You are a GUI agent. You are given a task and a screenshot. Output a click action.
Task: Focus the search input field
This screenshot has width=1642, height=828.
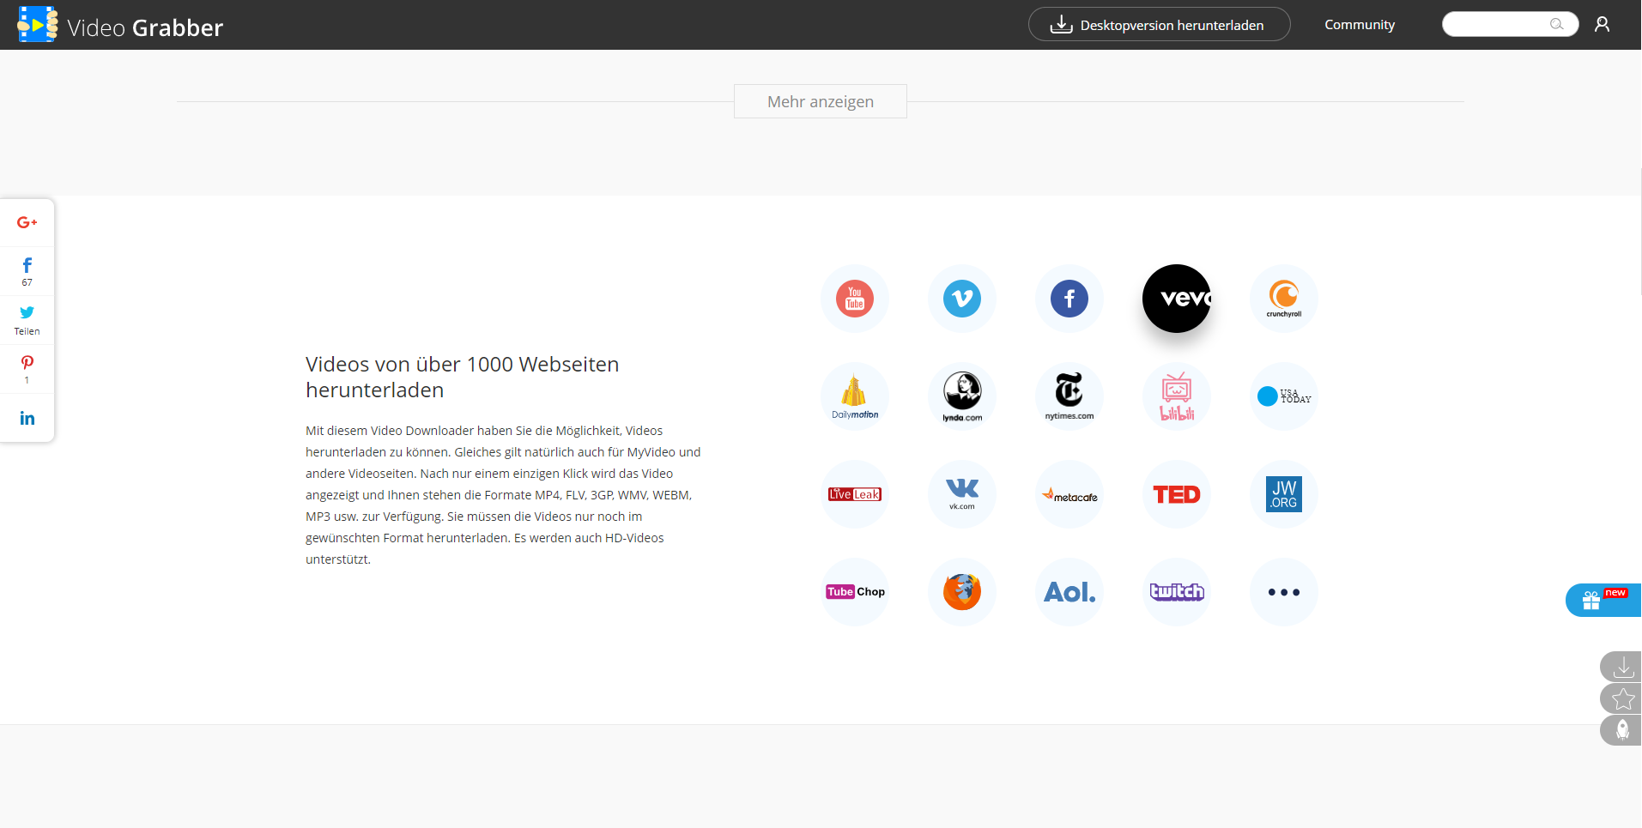1510,24
